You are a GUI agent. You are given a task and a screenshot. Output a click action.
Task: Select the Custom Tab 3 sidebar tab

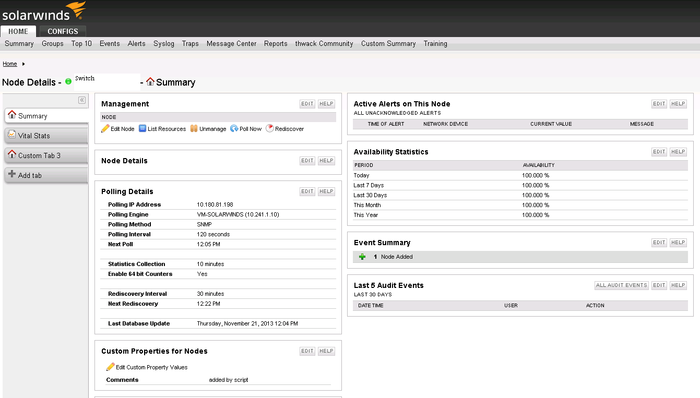click(x=46, y=155)
